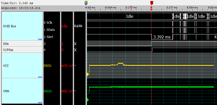Click the Acquired 19:03:19.214 timestamp
This screenshot has height=105, width=217.
coord(21,8)
